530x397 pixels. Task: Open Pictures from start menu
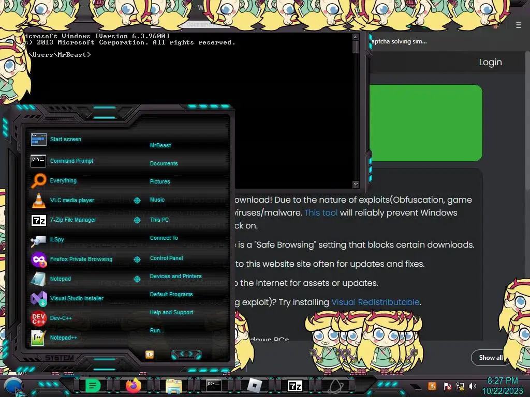(160, 181)
